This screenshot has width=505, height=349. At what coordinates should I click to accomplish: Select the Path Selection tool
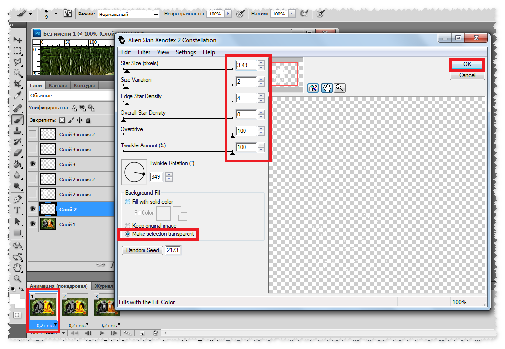tap(17, 221)
